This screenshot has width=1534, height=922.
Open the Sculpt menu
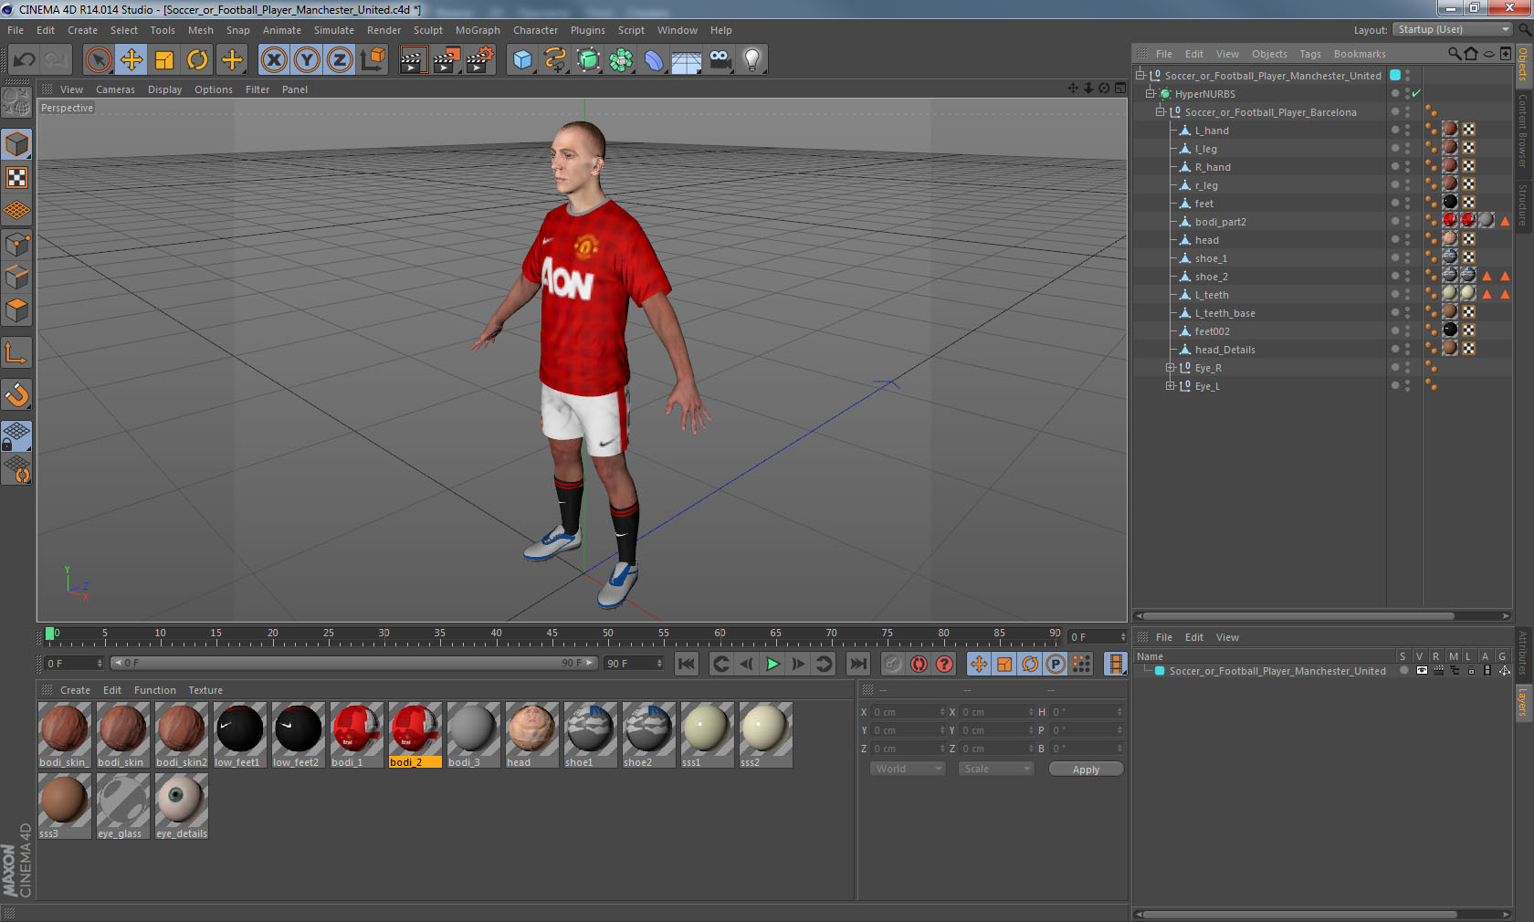click(428, 30)
